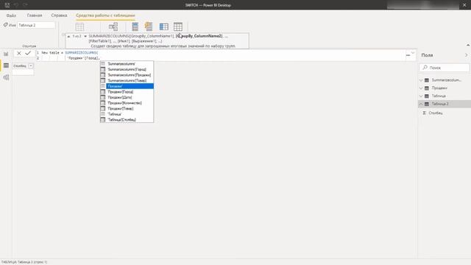Click the undo arrow in title bar
The image size is (471, 265).
[16, 5]
